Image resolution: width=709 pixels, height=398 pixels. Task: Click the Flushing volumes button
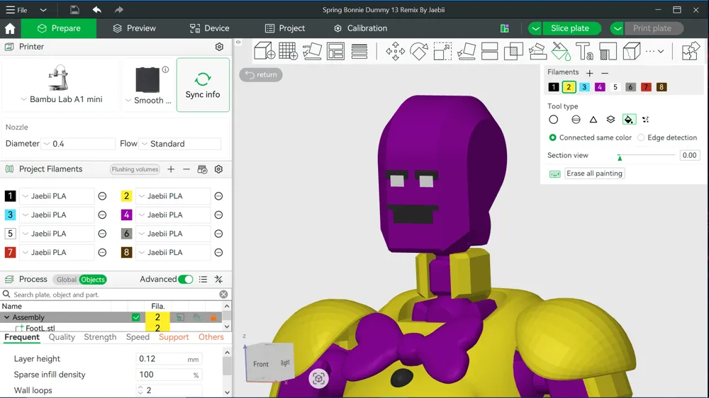point(135,169)
